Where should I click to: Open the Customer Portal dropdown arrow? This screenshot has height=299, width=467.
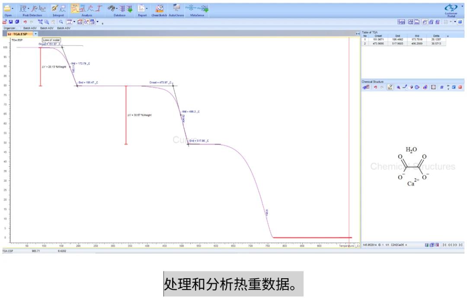click(x=462, y=6)
